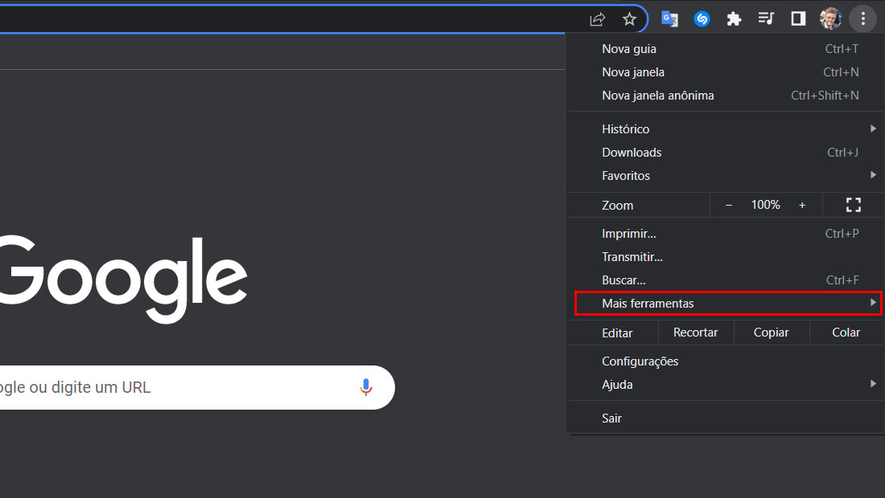The image size is (885, 498).
Task: Open the media controls playlist icon
Action: point(766,18)
